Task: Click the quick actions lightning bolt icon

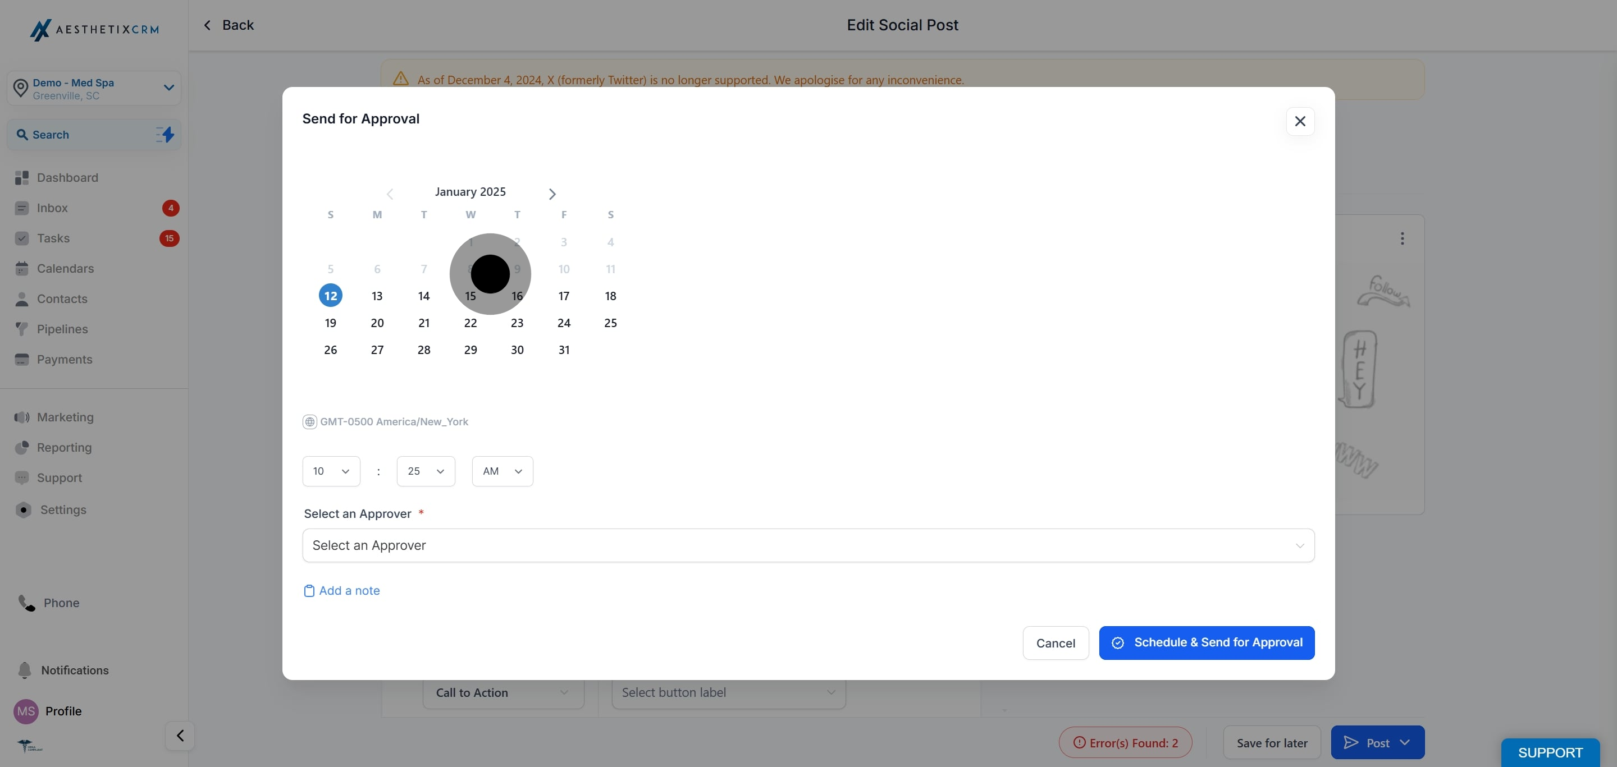Action: click(x=165, y=134)
